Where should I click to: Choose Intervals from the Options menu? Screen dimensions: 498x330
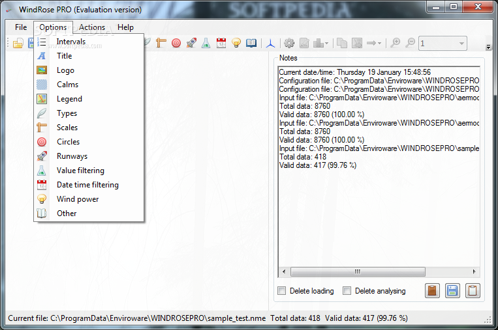pos(89,42)
